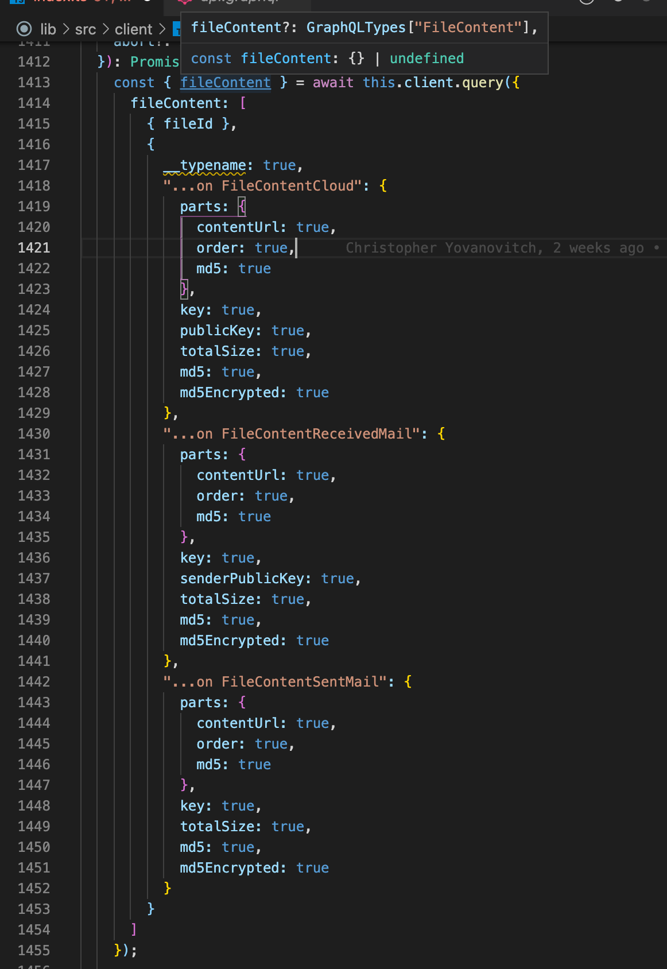Screen dimensions: 667x969
Task: Click line number 1442 in the gutter
Action: [x=34, y=682]
